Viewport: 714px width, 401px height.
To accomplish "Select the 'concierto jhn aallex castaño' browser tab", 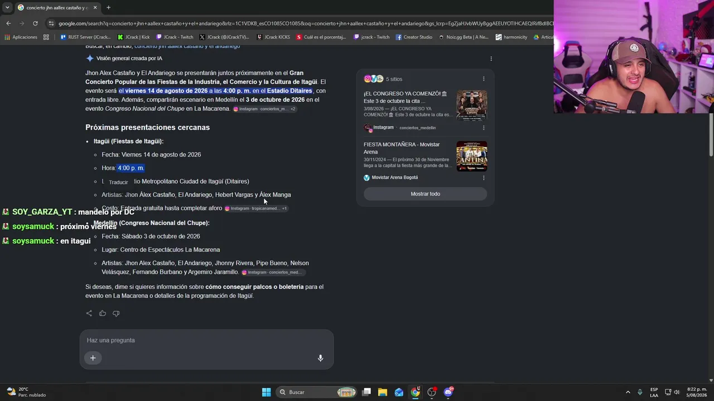I will point(58,8).
